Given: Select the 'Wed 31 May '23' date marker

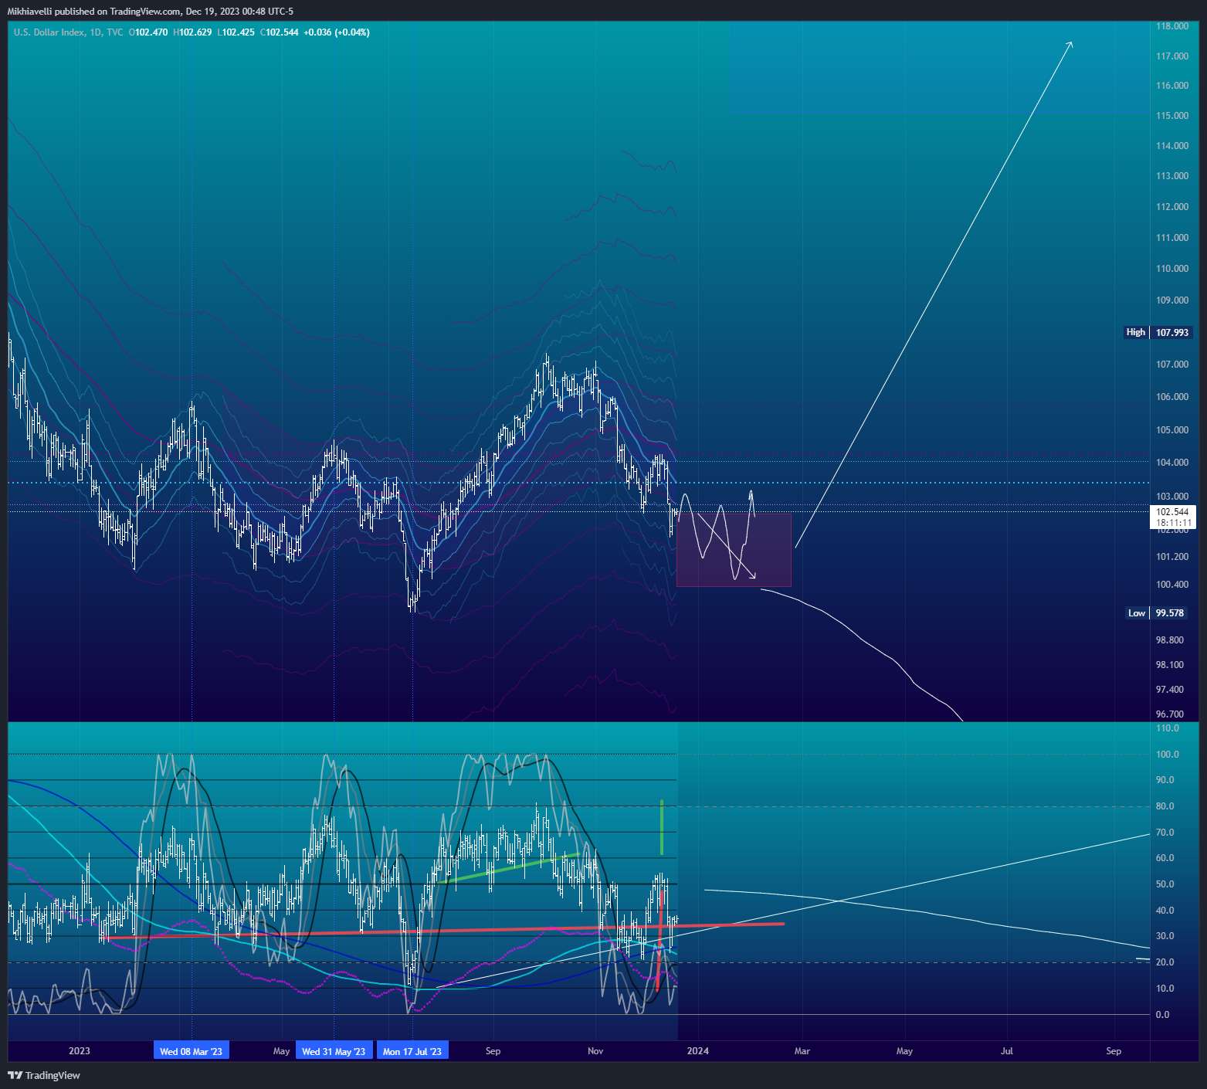Looking at the screenshot, I should pos(334,1051).
